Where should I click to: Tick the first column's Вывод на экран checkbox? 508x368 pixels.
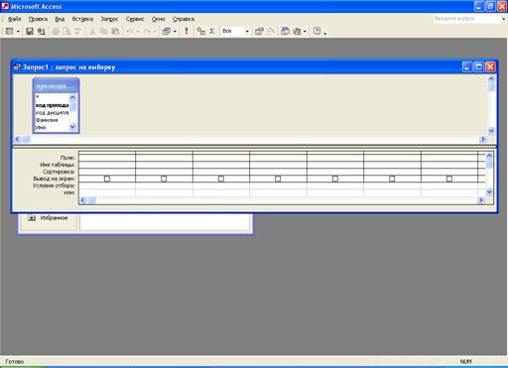tap(107, 179)
